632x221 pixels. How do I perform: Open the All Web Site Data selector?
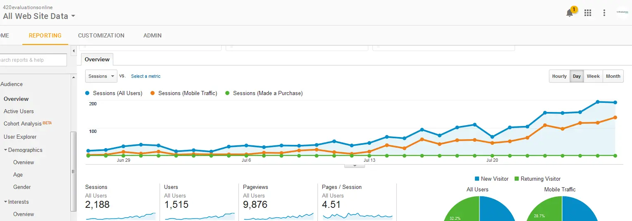click(39, 16)
